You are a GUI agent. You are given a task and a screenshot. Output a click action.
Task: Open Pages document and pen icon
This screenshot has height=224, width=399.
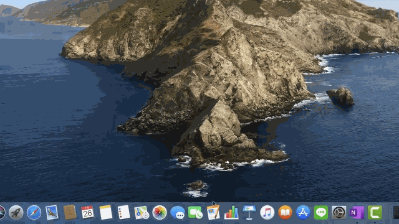coord(213,212)
